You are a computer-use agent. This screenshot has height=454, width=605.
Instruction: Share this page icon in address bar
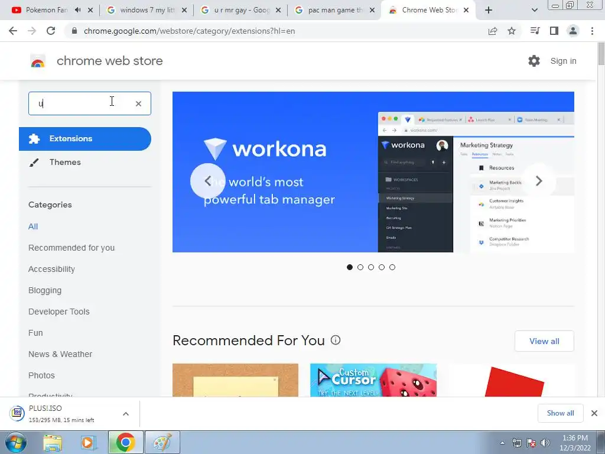493,31
